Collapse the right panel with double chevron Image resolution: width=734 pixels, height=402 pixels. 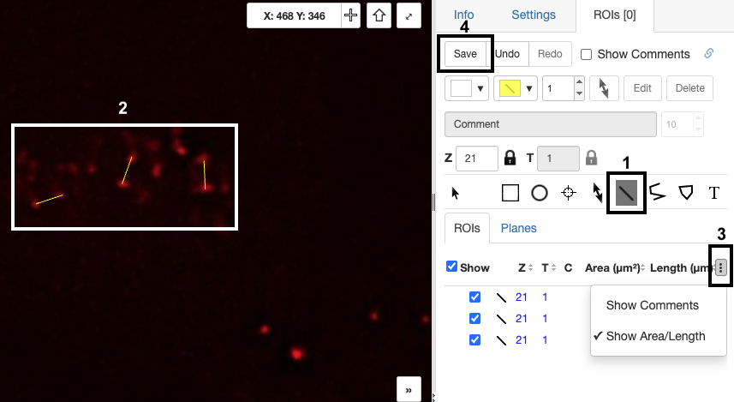(409, 389)
